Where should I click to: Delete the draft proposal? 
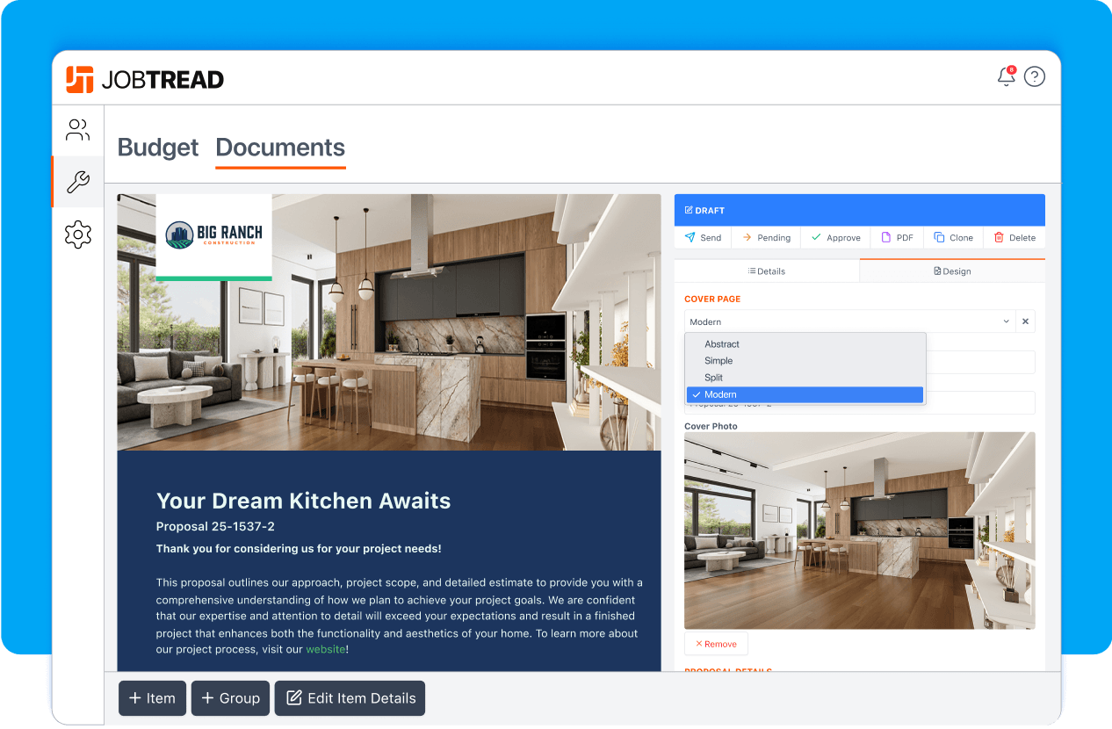pos(1014,237)
